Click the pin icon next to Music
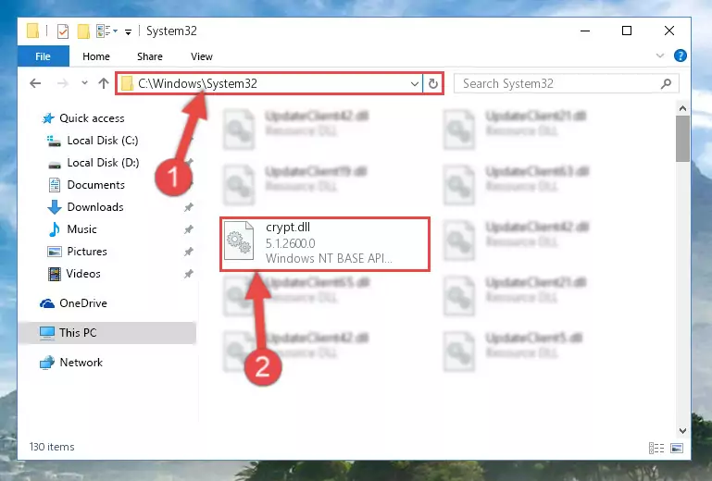The image size is (712, 481). [x=189, y=229]
